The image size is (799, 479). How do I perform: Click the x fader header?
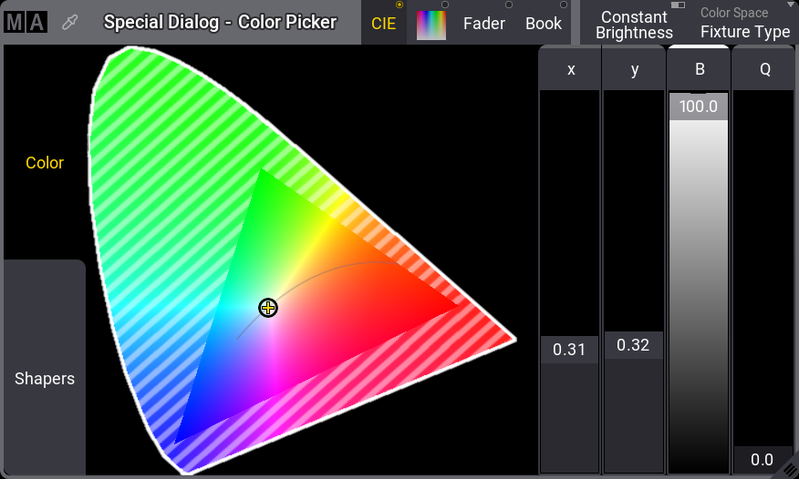(x=570, y=69)
